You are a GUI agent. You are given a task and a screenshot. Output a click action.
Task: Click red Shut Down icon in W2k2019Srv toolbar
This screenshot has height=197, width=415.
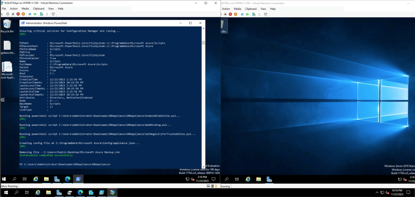pyautogui.click(x=230, y=14)
